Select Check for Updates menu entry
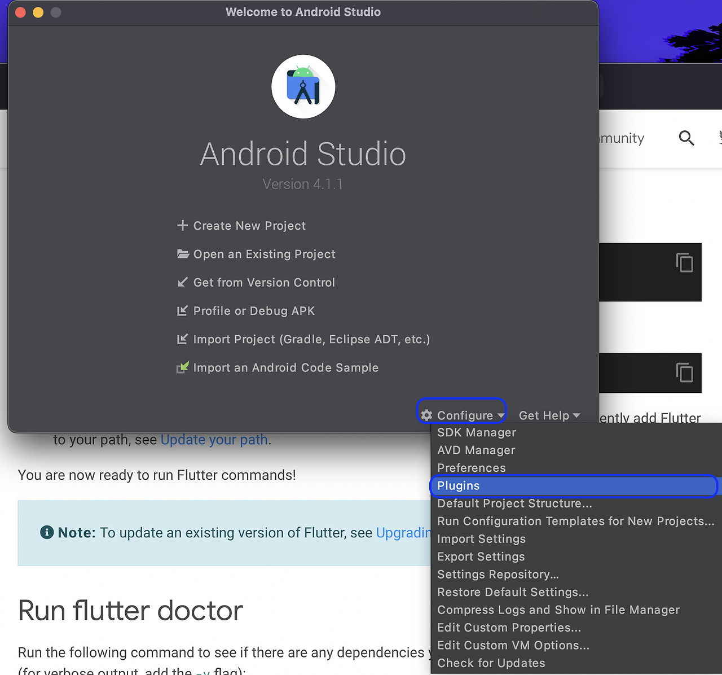 tap(576, 663)
